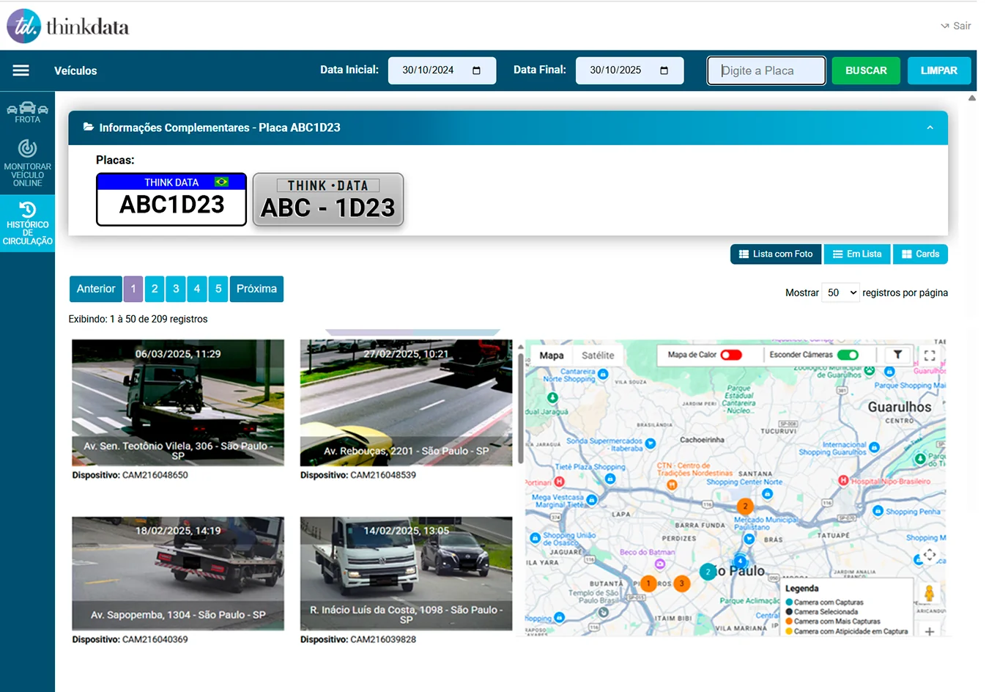Open photo from 18/02/2025, 14:19
989x692 pixels.
178,573
